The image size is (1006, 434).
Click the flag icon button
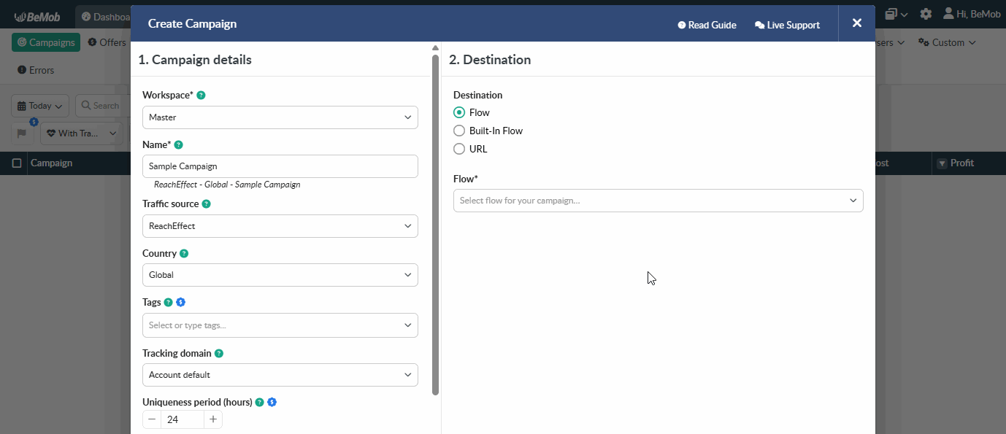click(22, 133)
